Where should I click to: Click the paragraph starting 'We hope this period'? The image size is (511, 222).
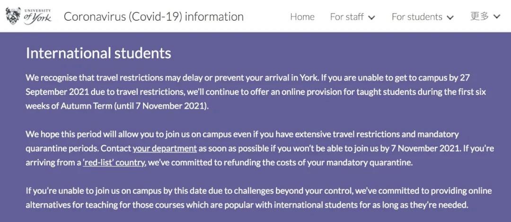[260, 148]
